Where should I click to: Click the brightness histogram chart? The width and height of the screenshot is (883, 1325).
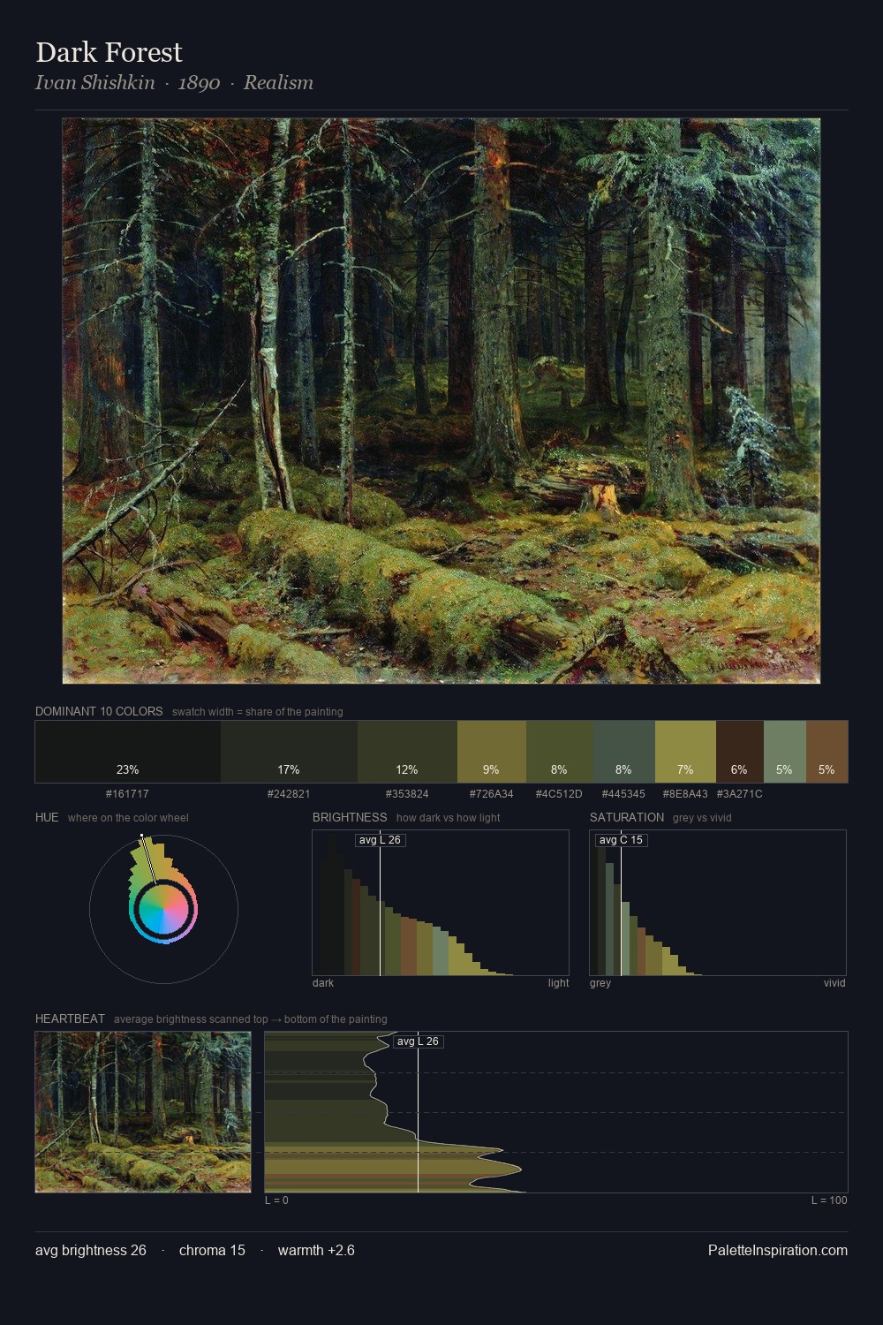pos(441,903)
